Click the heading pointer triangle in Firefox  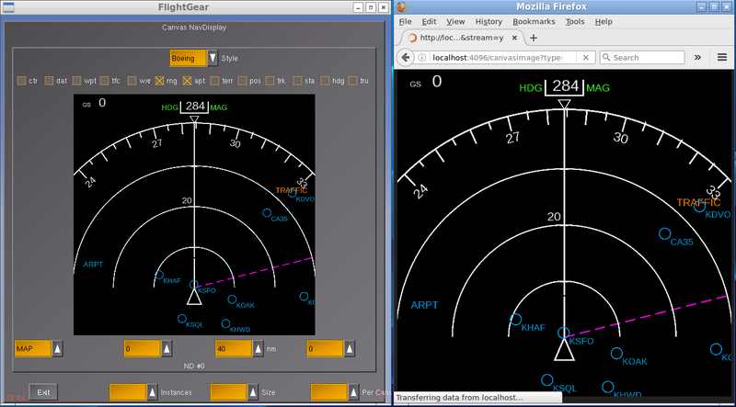pyautogui.click(x=564, y=104)
